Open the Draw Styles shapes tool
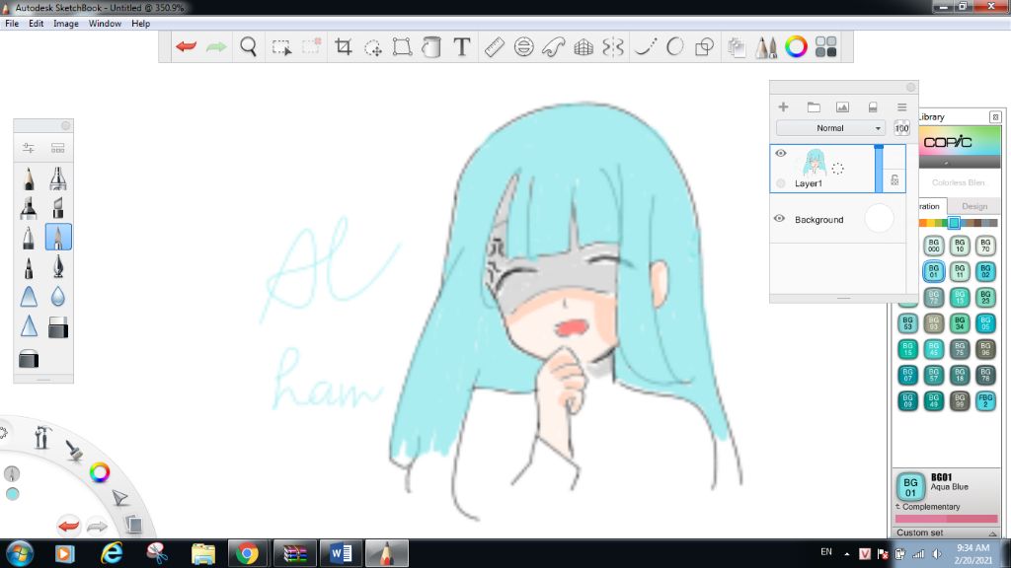This screenshot has height=568, width=1011. pos(705,46)
